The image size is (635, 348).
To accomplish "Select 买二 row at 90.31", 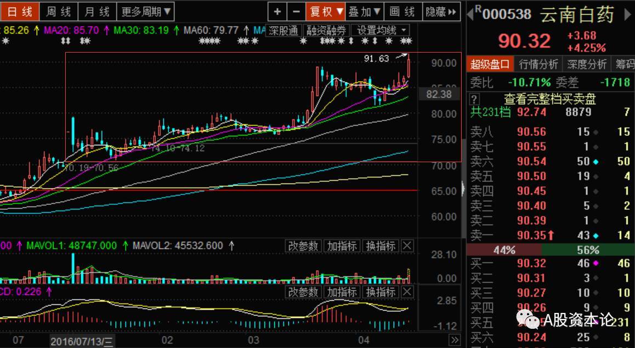I will coord(550,278).
